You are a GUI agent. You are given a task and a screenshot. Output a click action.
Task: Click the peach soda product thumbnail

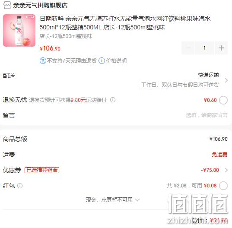point(19,30)
